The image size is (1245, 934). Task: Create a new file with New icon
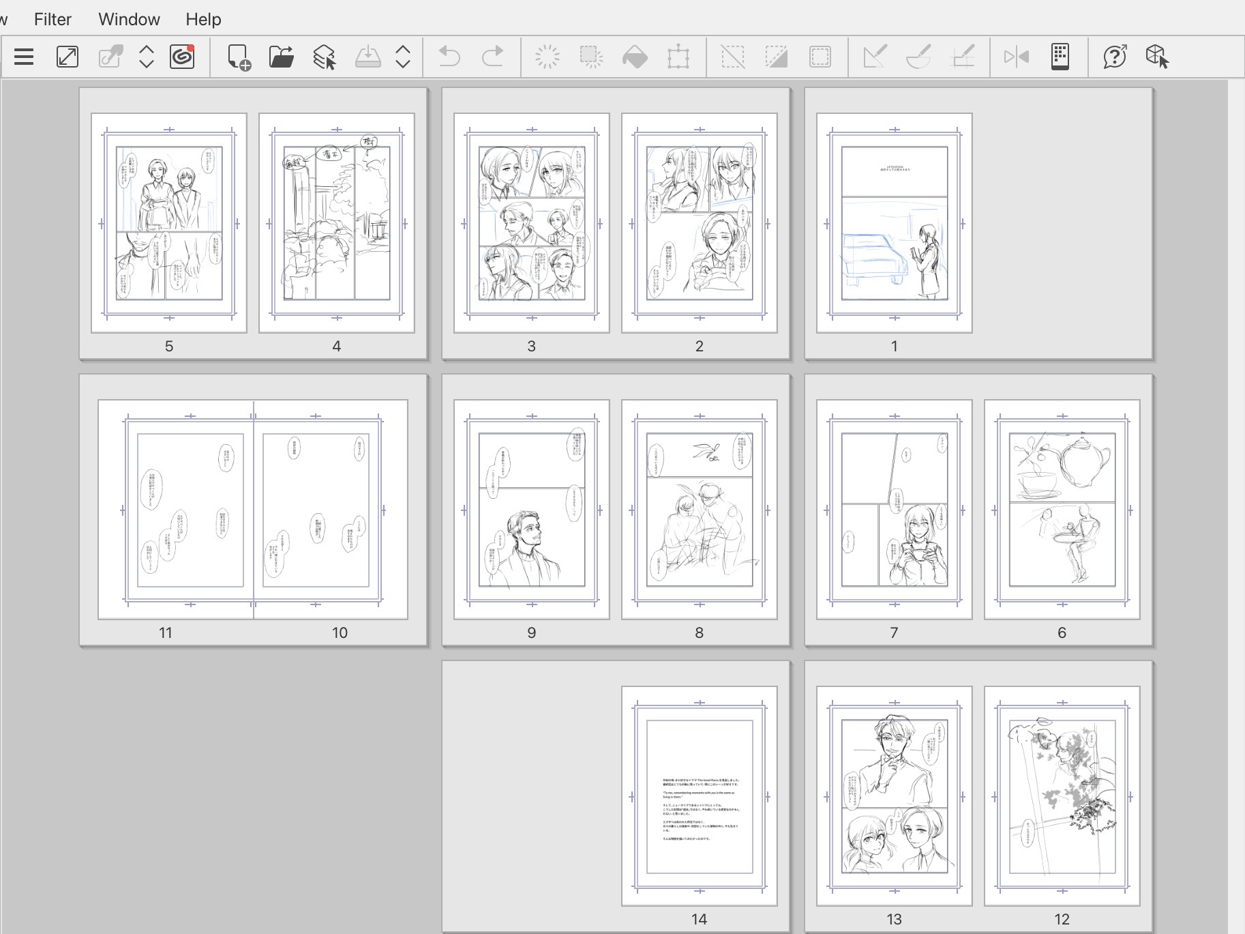point(239,57)
